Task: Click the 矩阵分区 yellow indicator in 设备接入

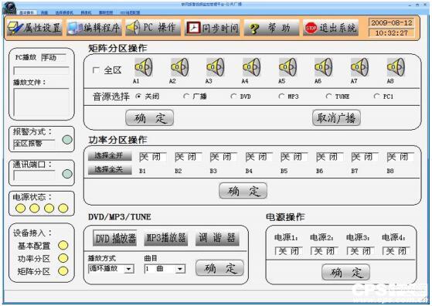Action: coord(63,271)
